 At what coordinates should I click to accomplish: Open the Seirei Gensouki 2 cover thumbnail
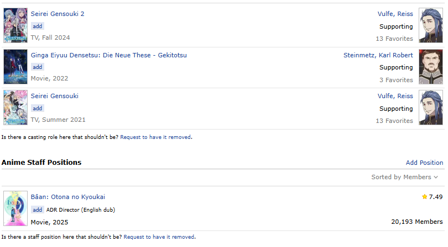(x=15, y=25)
